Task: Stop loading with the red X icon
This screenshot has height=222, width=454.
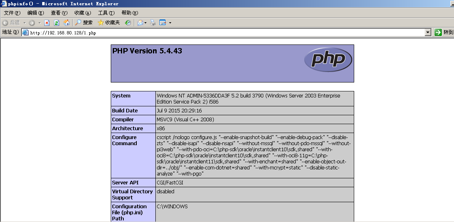Action: click(x=47, y=23)
